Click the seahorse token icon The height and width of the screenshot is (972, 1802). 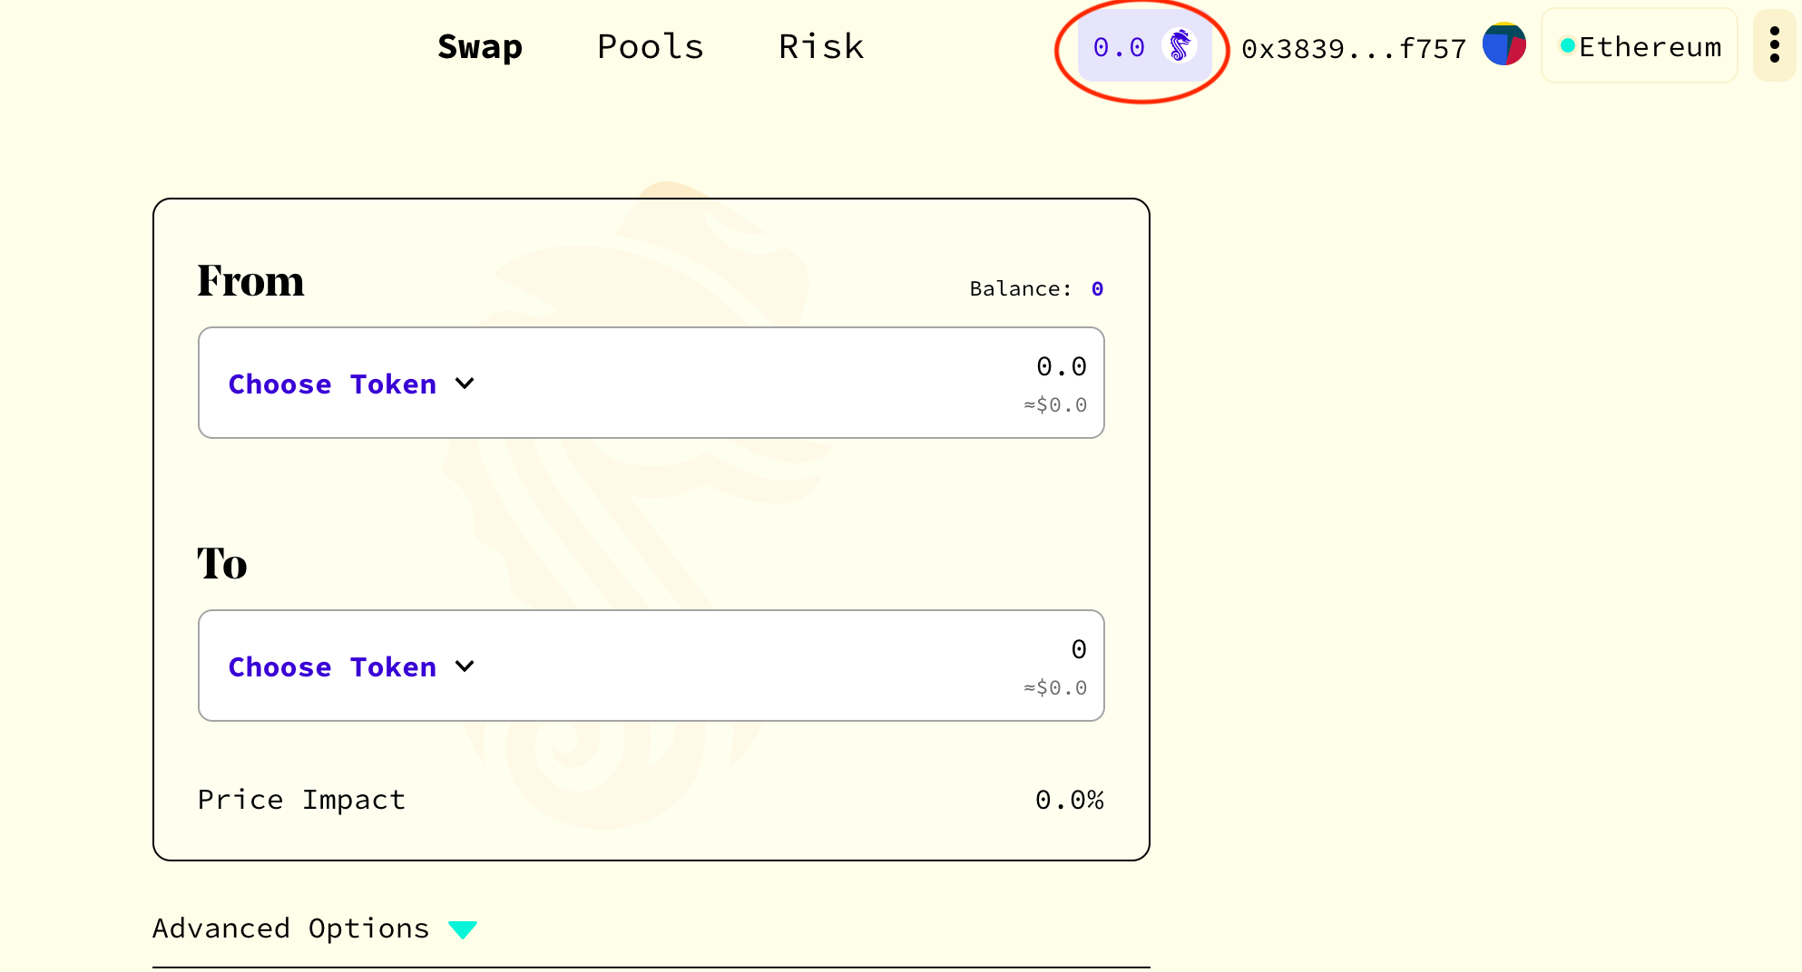pos(1180,46)
